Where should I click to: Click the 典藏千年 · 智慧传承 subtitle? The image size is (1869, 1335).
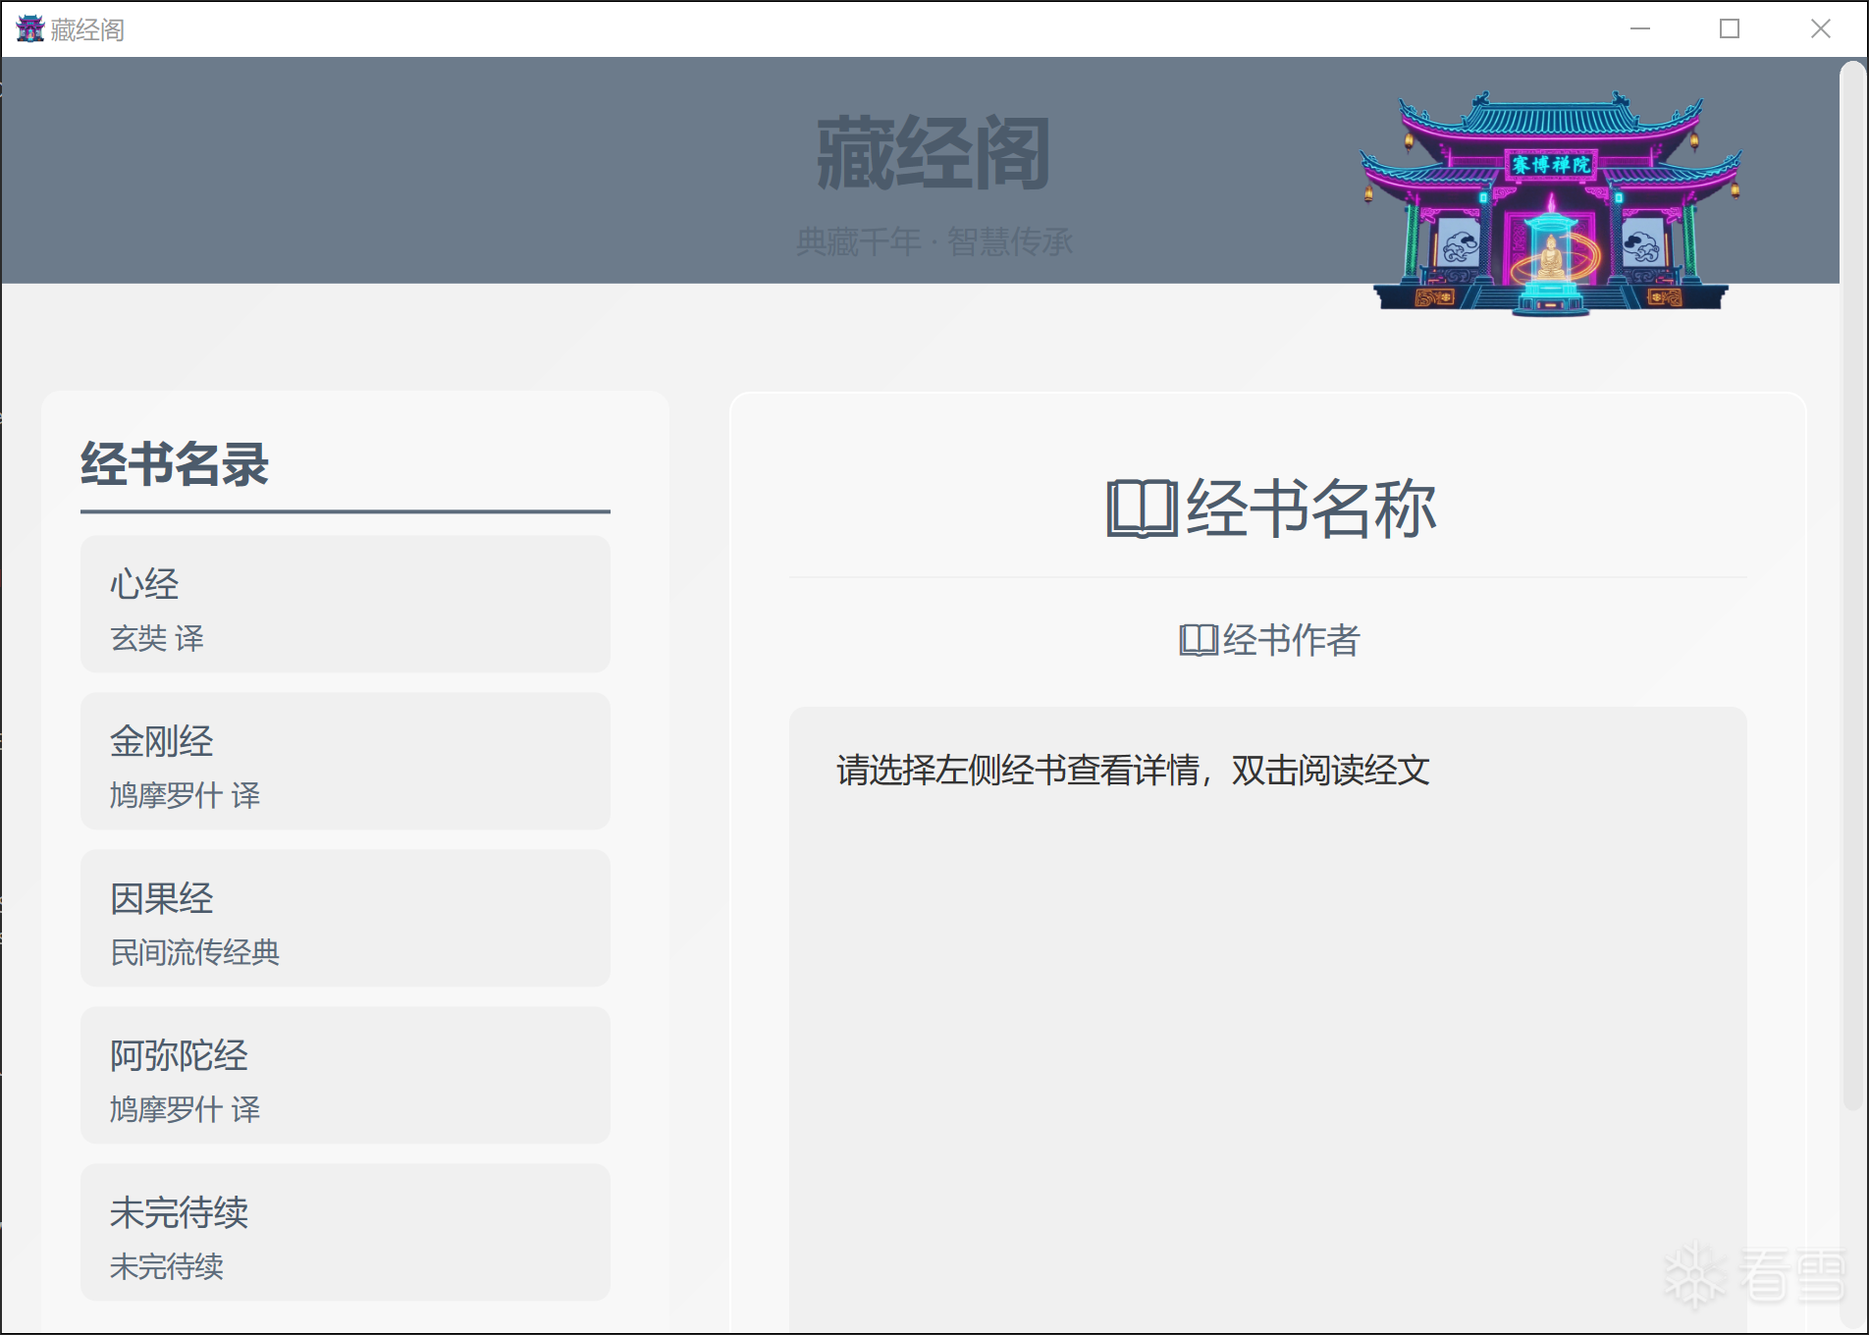point(934,241)
